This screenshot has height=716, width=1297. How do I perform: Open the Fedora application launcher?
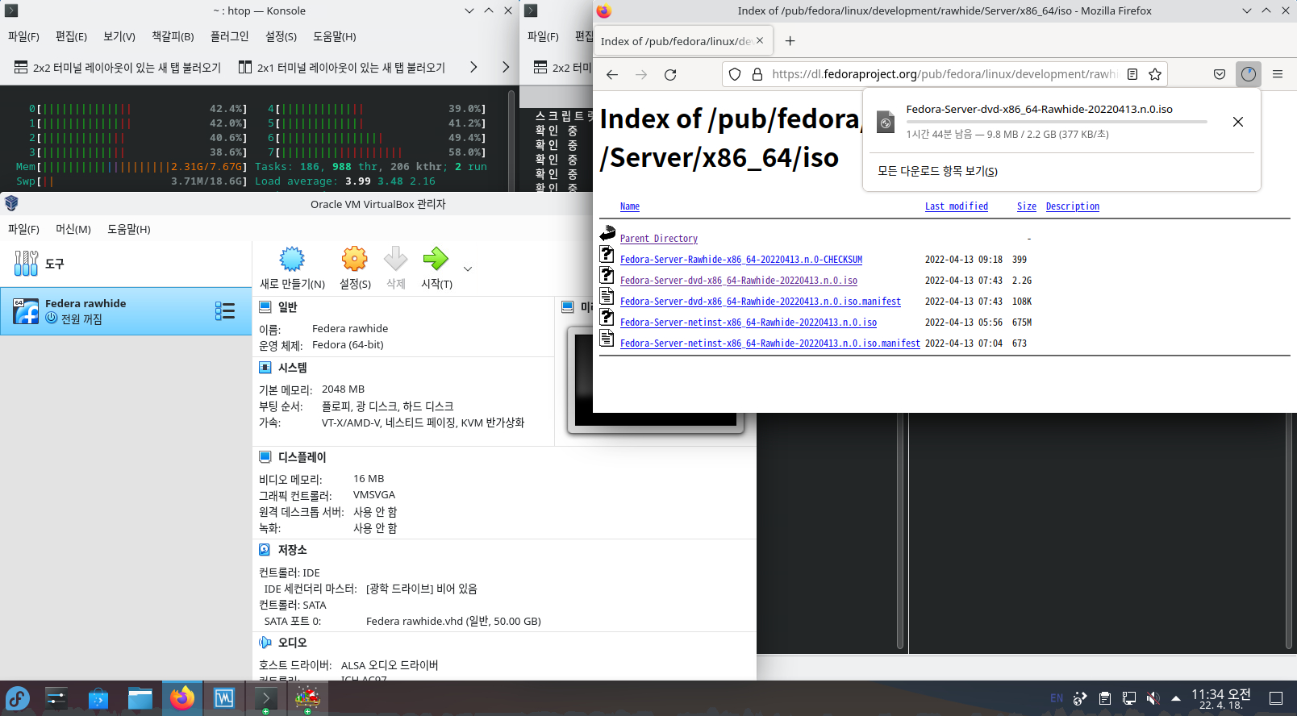[18, 698]
